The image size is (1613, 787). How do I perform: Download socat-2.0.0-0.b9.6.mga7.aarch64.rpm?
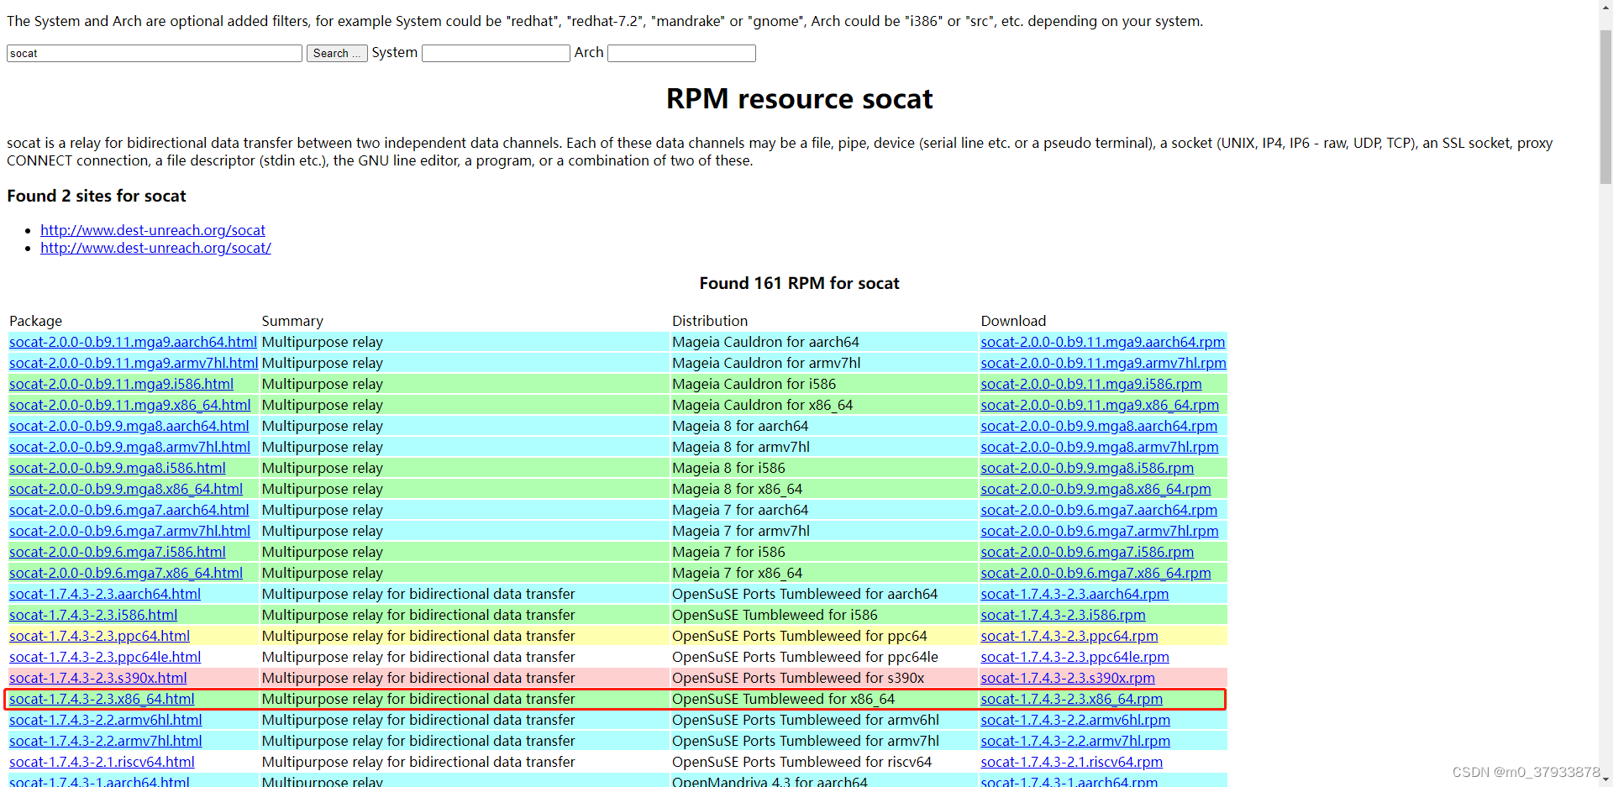click(1099, 510)
